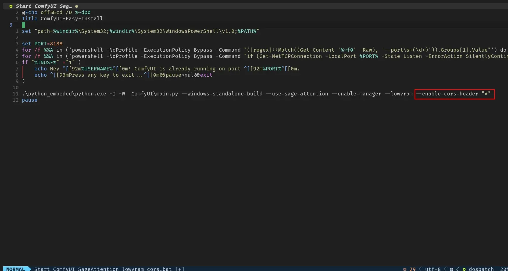Click the 'Press any key to exit' echo line
The width and height of the screenshot is (508, 271).
point(123,75)
